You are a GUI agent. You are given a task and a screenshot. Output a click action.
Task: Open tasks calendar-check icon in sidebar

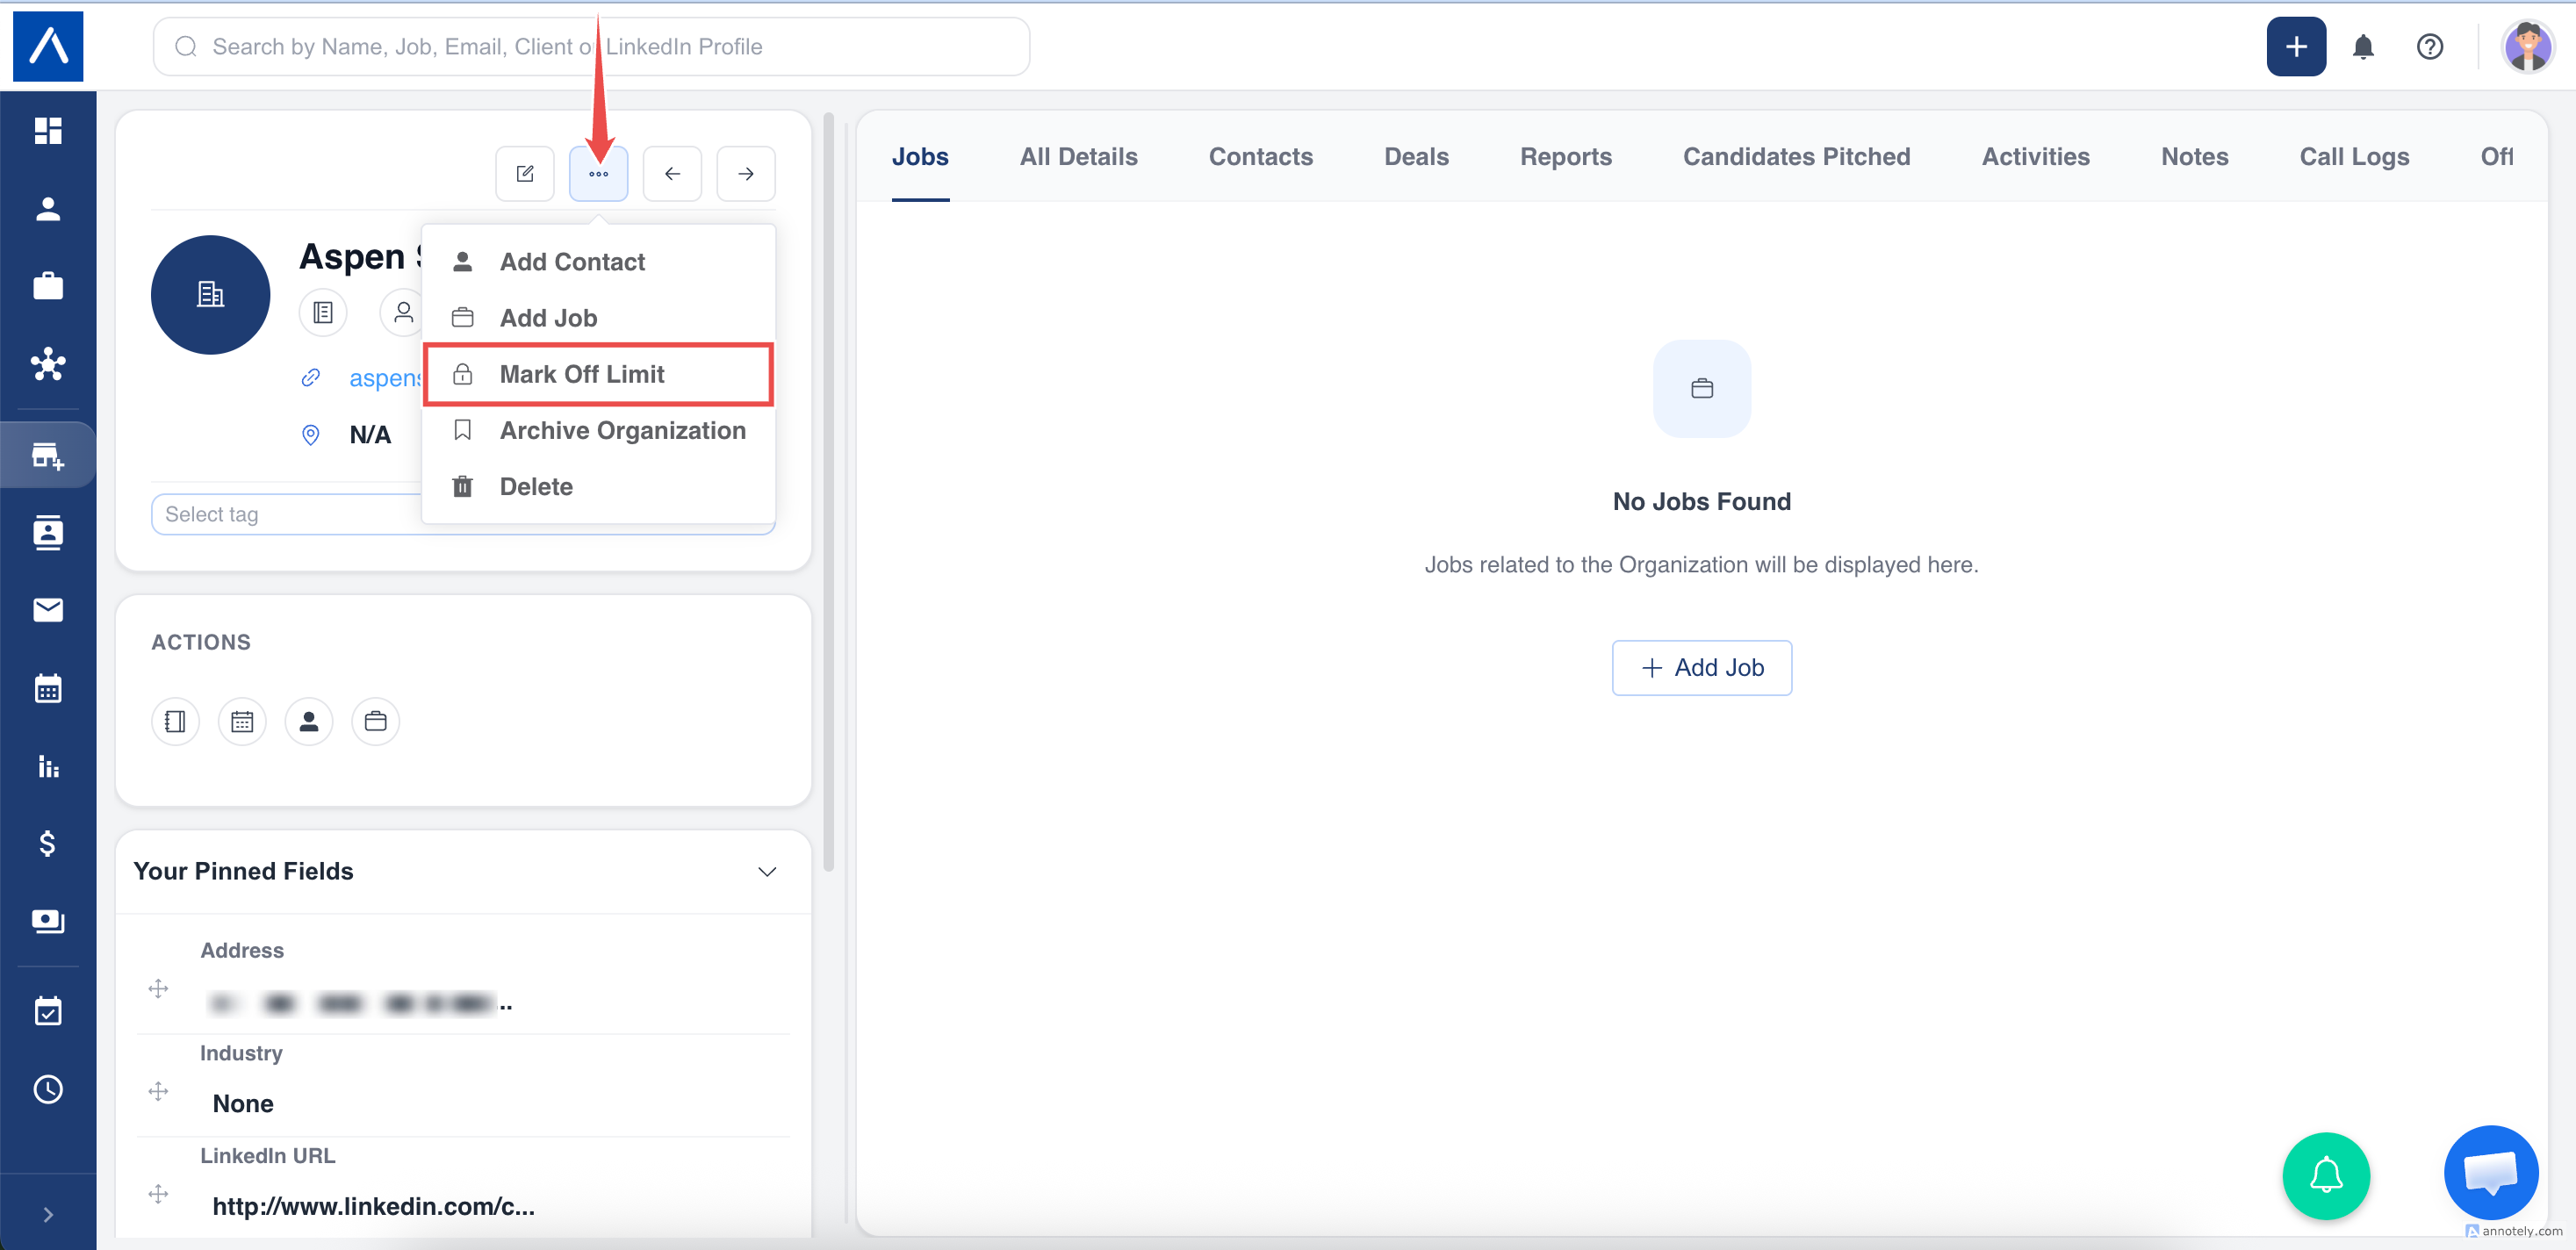tap(48, 1011)
